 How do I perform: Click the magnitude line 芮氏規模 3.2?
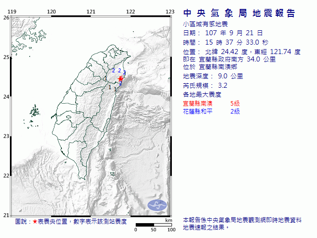coord(205,86)
